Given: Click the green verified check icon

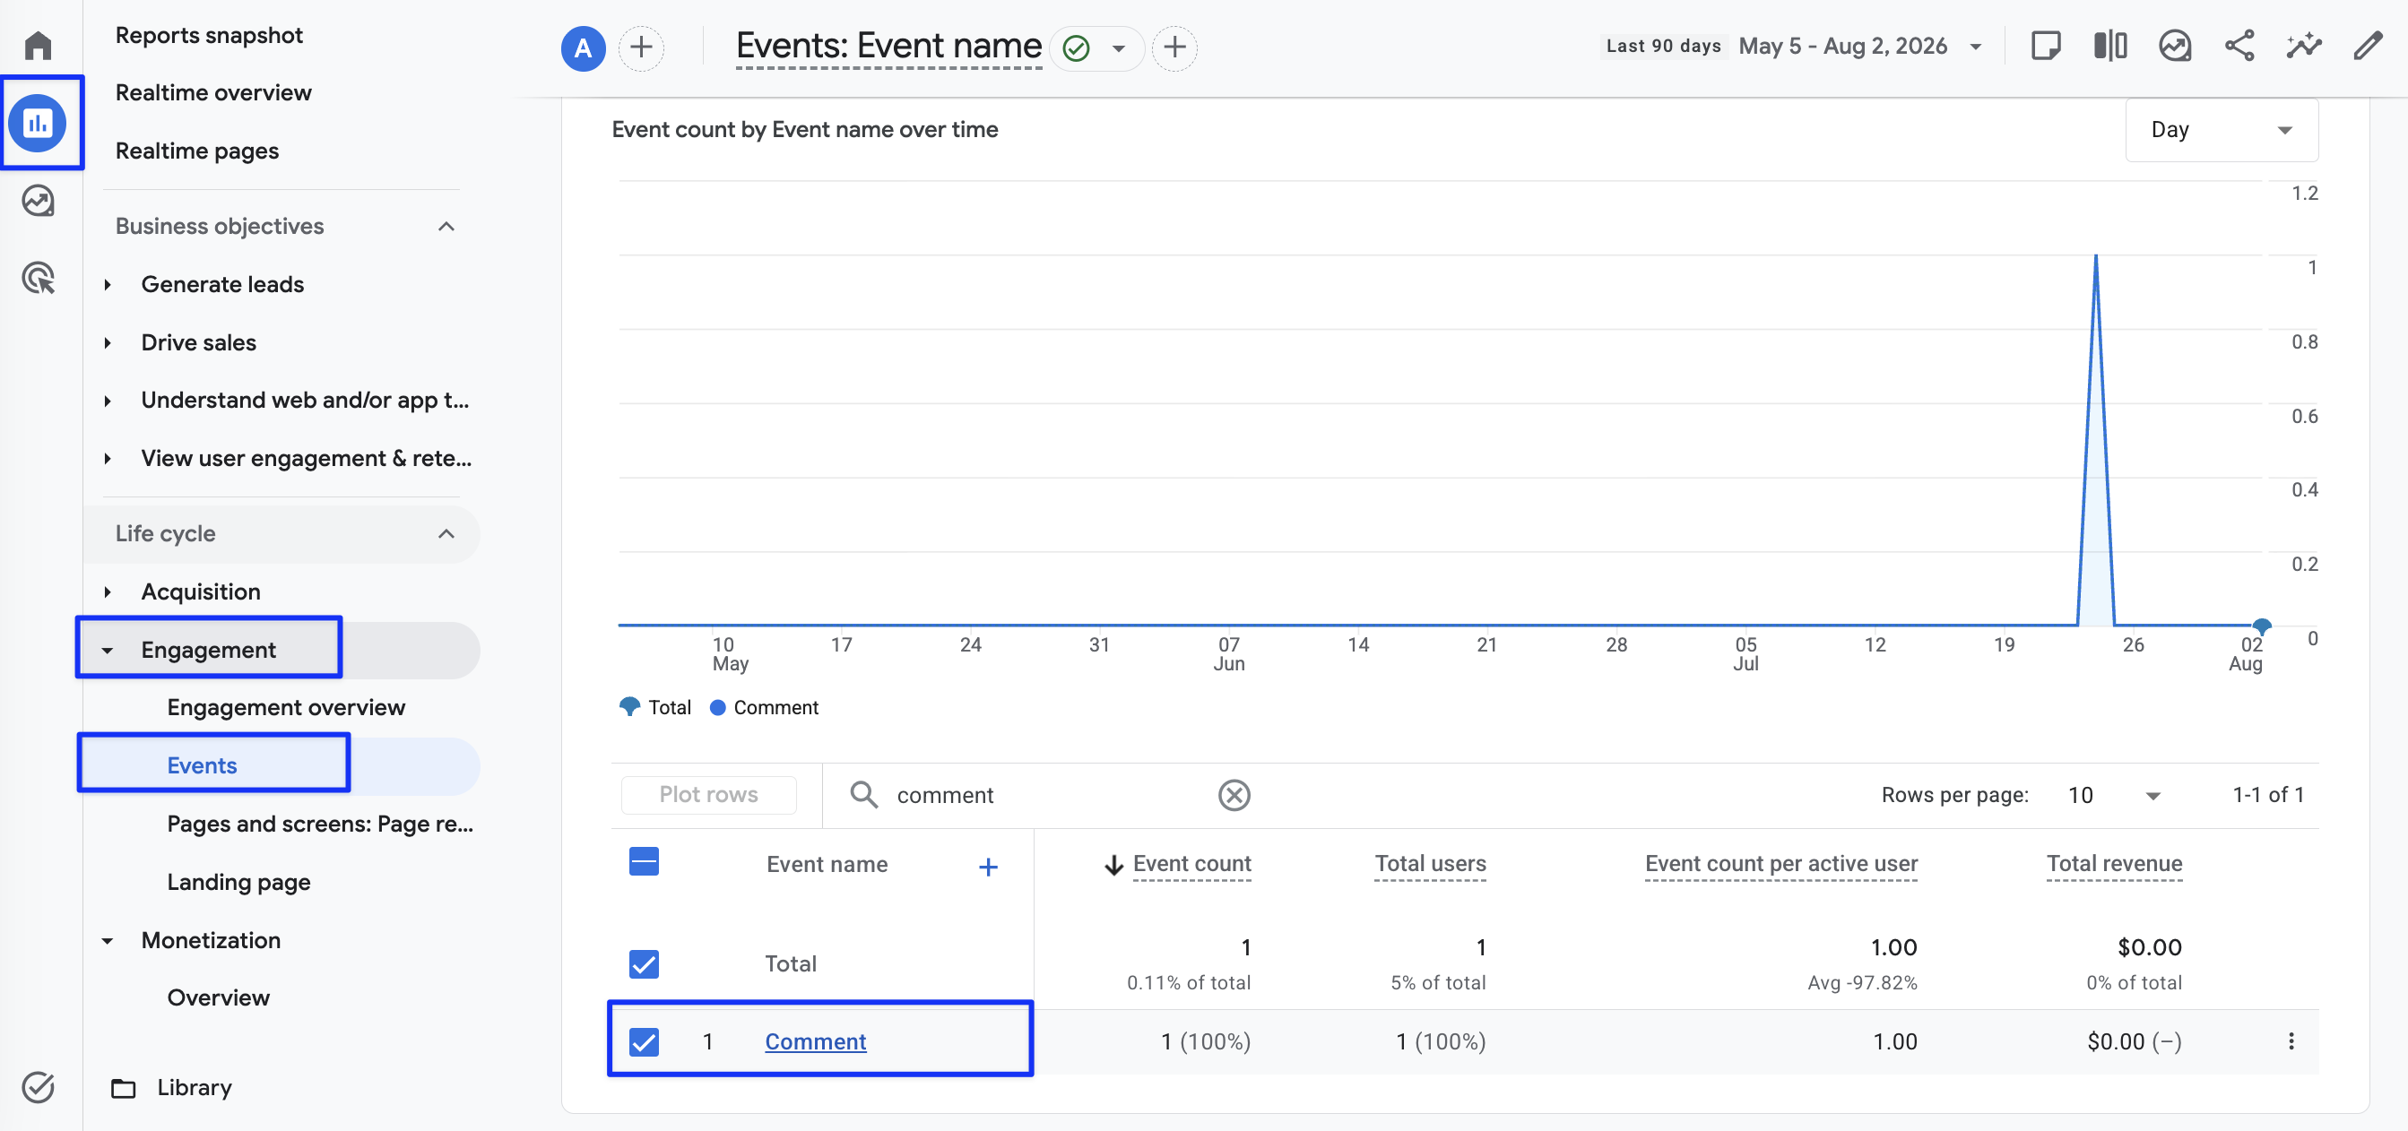Looking at the screenshot, I should (1077, 47).
